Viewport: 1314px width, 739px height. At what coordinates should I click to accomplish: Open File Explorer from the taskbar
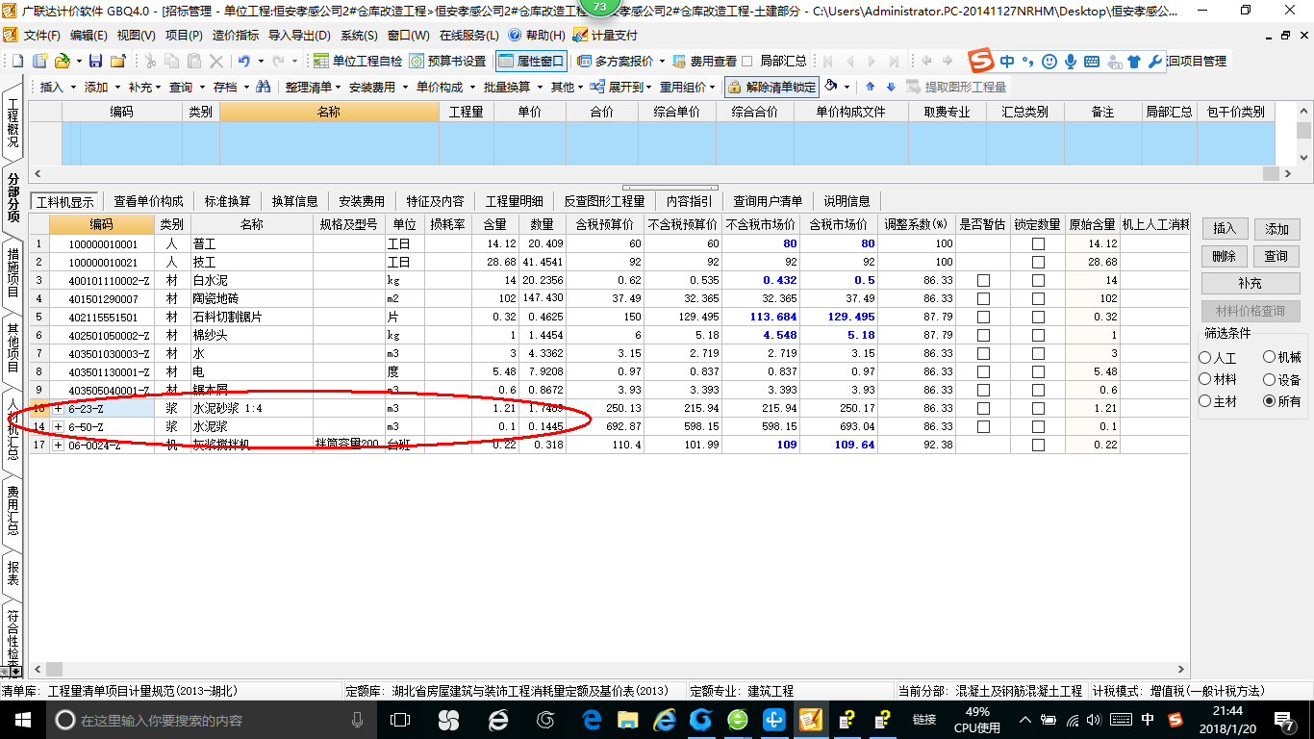pos(627,720)
